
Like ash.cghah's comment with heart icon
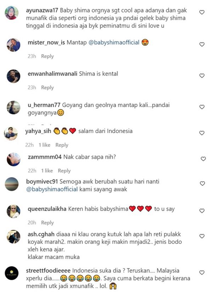pos(202,236)
